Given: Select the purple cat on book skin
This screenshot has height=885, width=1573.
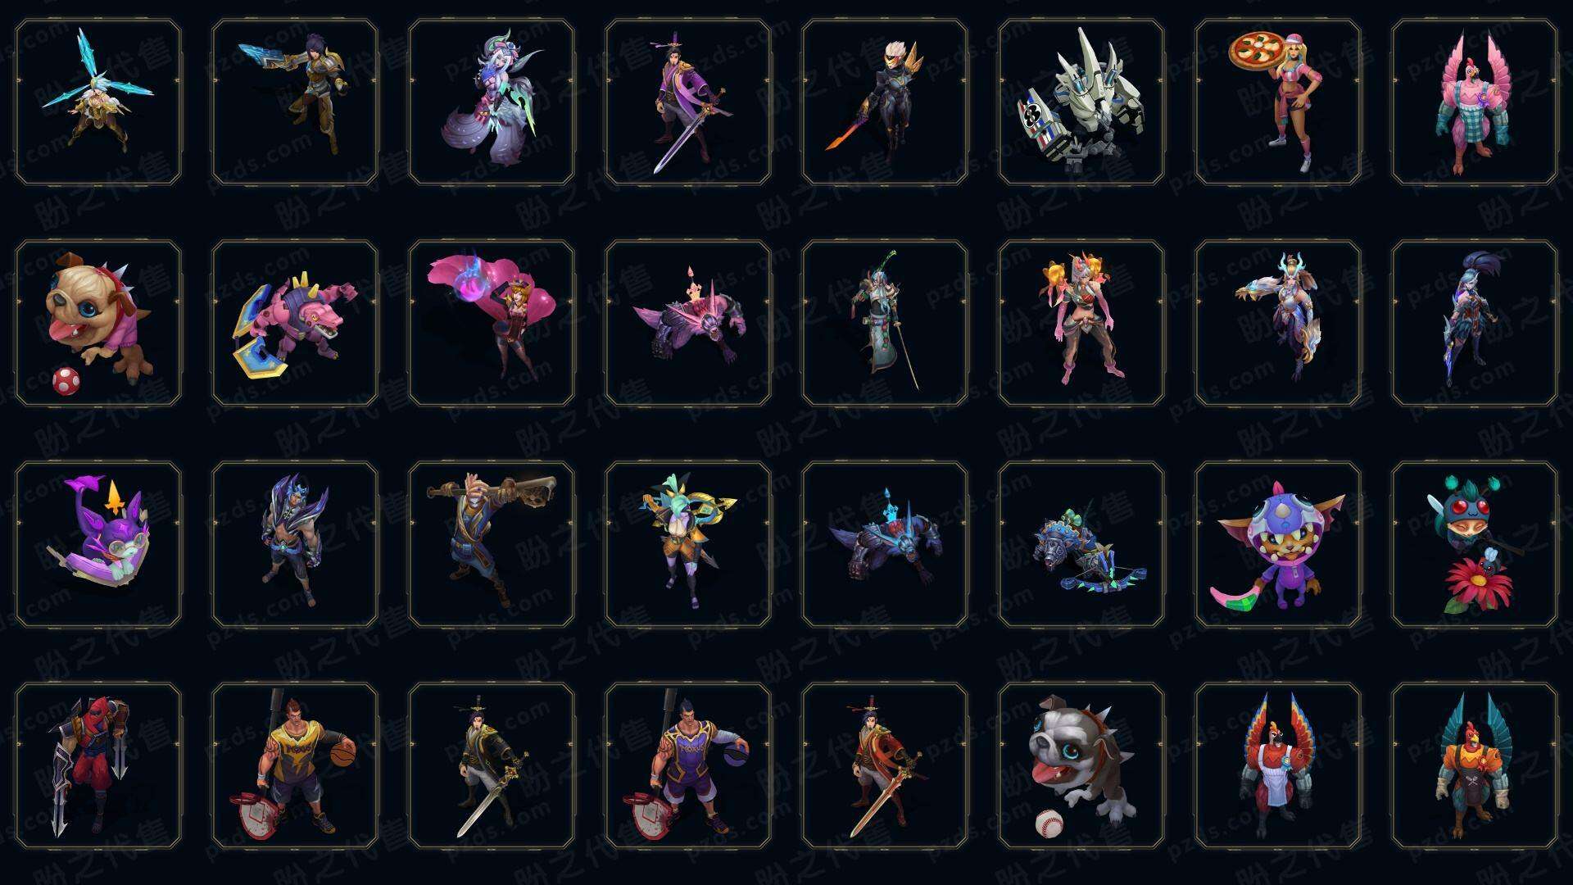Looking at the screenshot, I should 98,545.
